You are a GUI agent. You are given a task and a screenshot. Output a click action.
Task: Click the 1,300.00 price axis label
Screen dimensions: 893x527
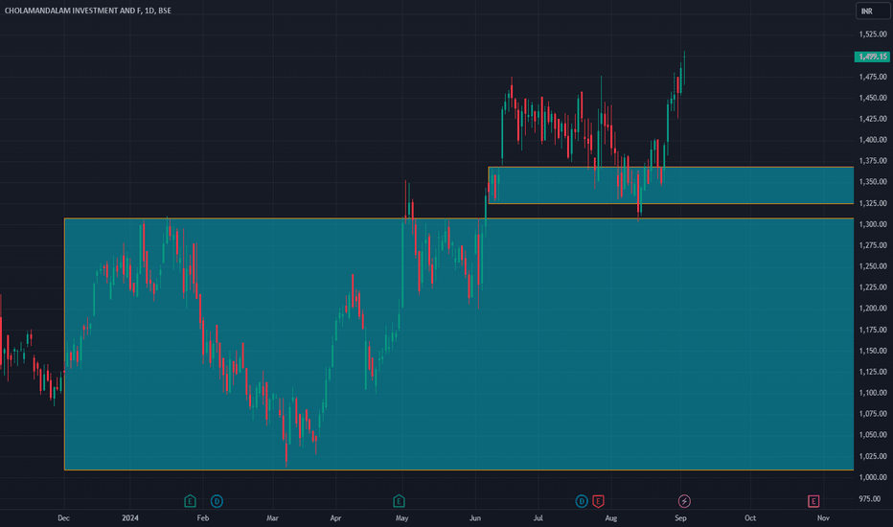(x=873, y=224)
